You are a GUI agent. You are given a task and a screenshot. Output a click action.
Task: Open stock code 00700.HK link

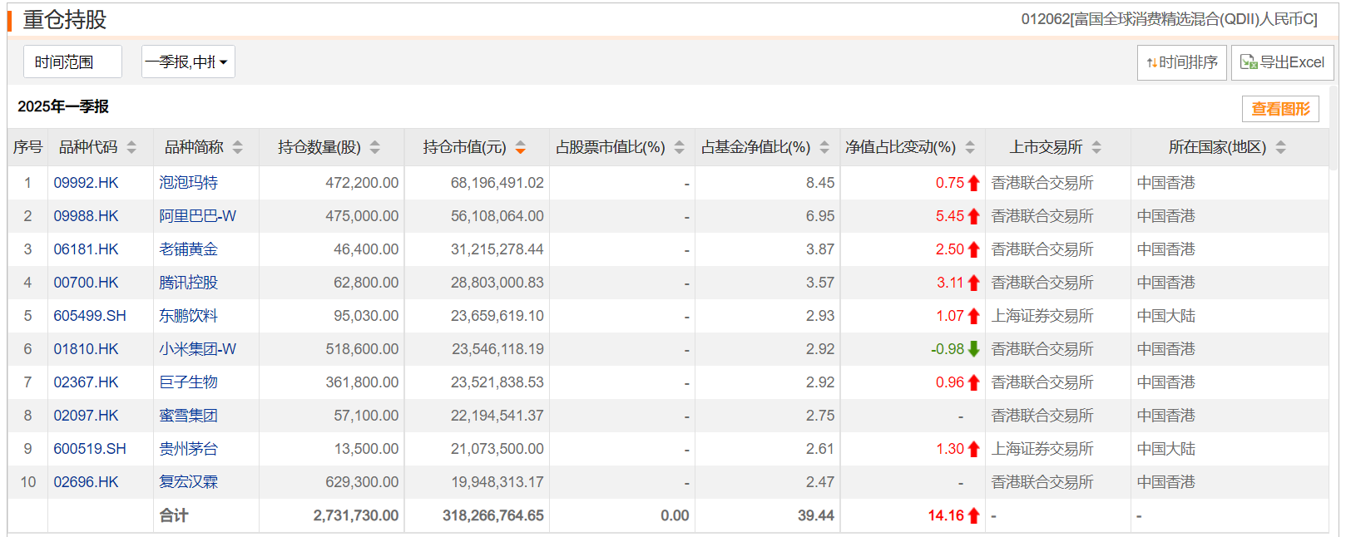(x=86, y=283)
